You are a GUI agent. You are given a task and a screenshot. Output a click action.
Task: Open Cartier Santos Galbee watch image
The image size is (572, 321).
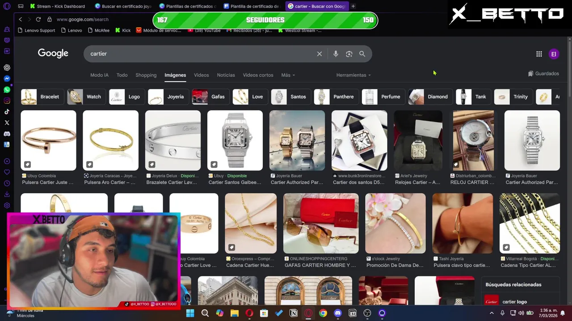235,140
